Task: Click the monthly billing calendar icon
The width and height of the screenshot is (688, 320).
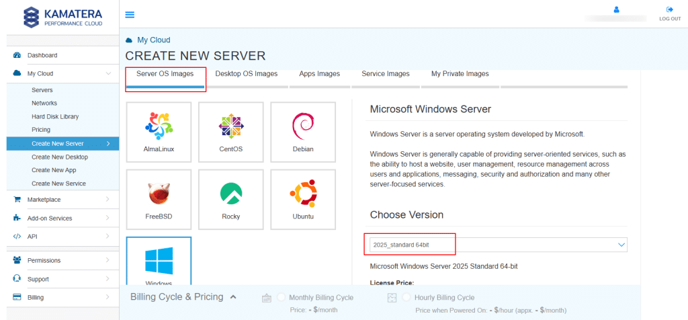Action: [x=266, y=298]
